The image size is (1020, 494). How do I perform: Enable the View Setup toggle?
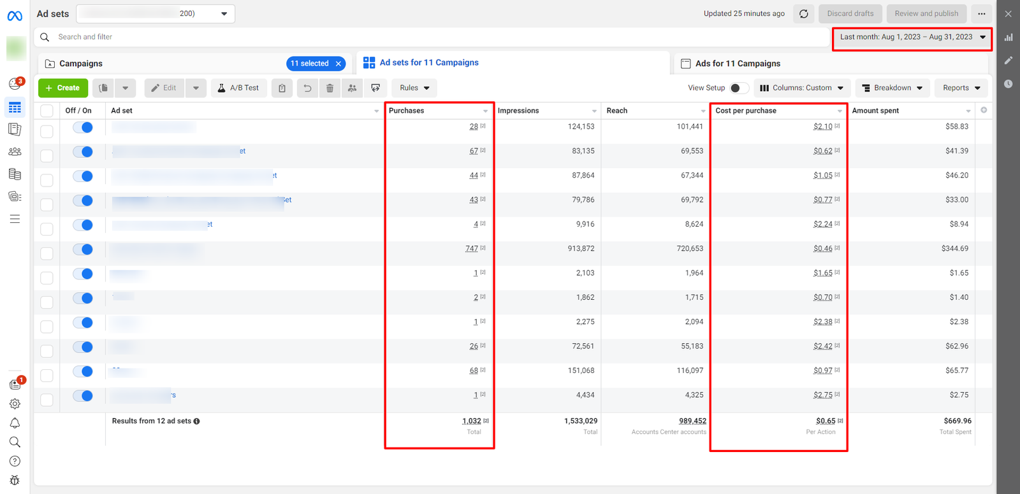pyautogui.click(x=739, y=88)
